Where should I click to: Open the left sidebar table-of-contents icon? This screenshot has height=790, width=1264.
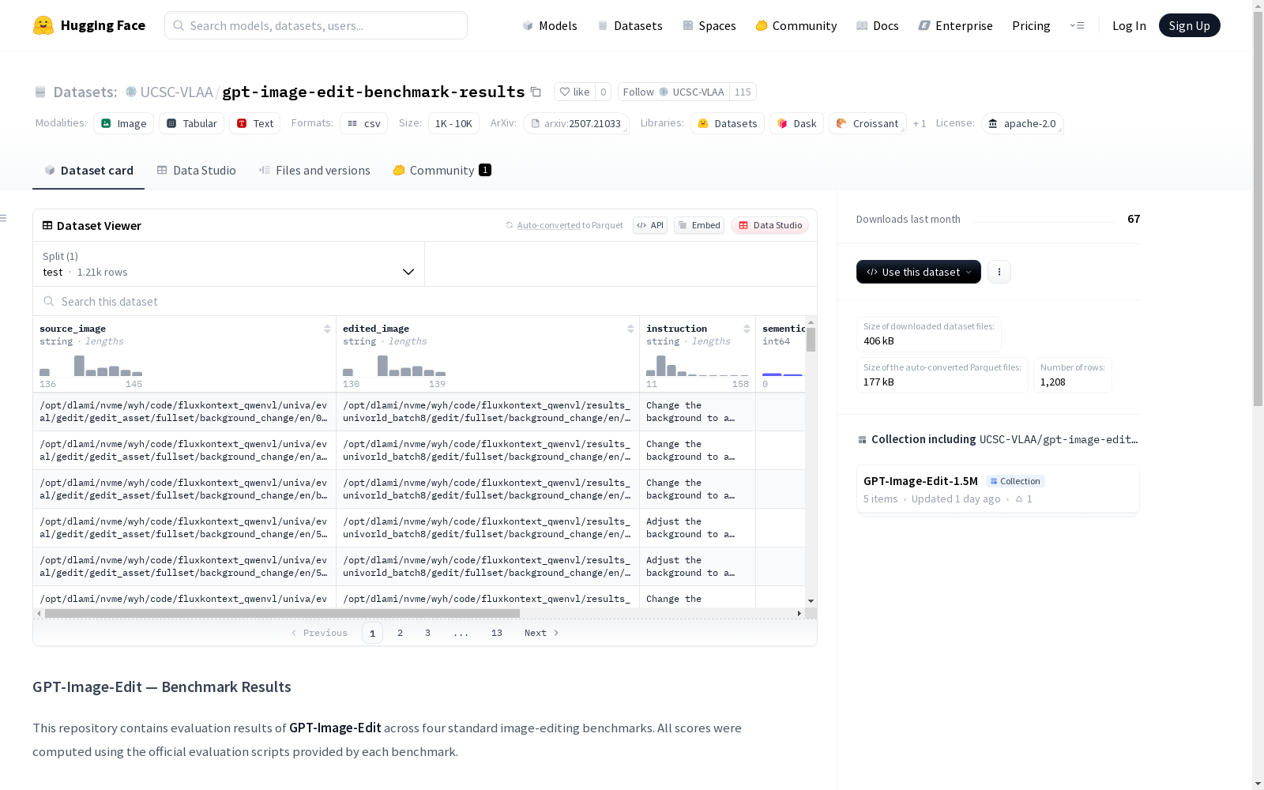(4, 218)
